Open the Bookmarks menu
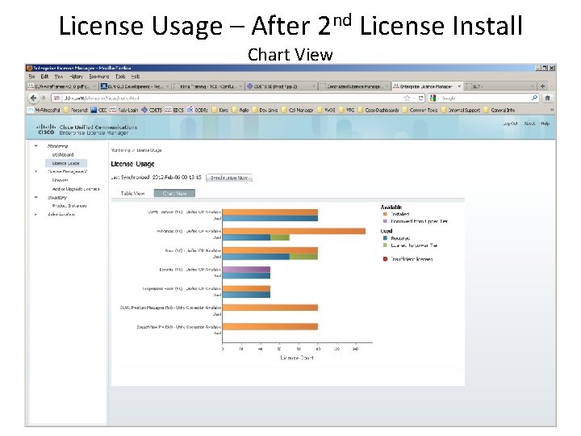581x436 pixels. (99, 77)
